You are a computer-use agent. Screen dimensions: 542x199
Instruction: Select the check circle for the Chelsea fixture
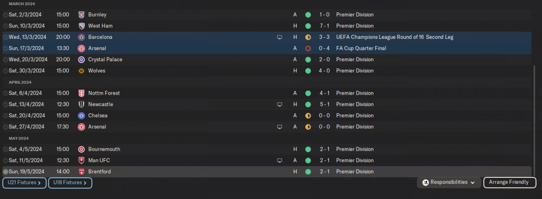(x=5, y=116)
